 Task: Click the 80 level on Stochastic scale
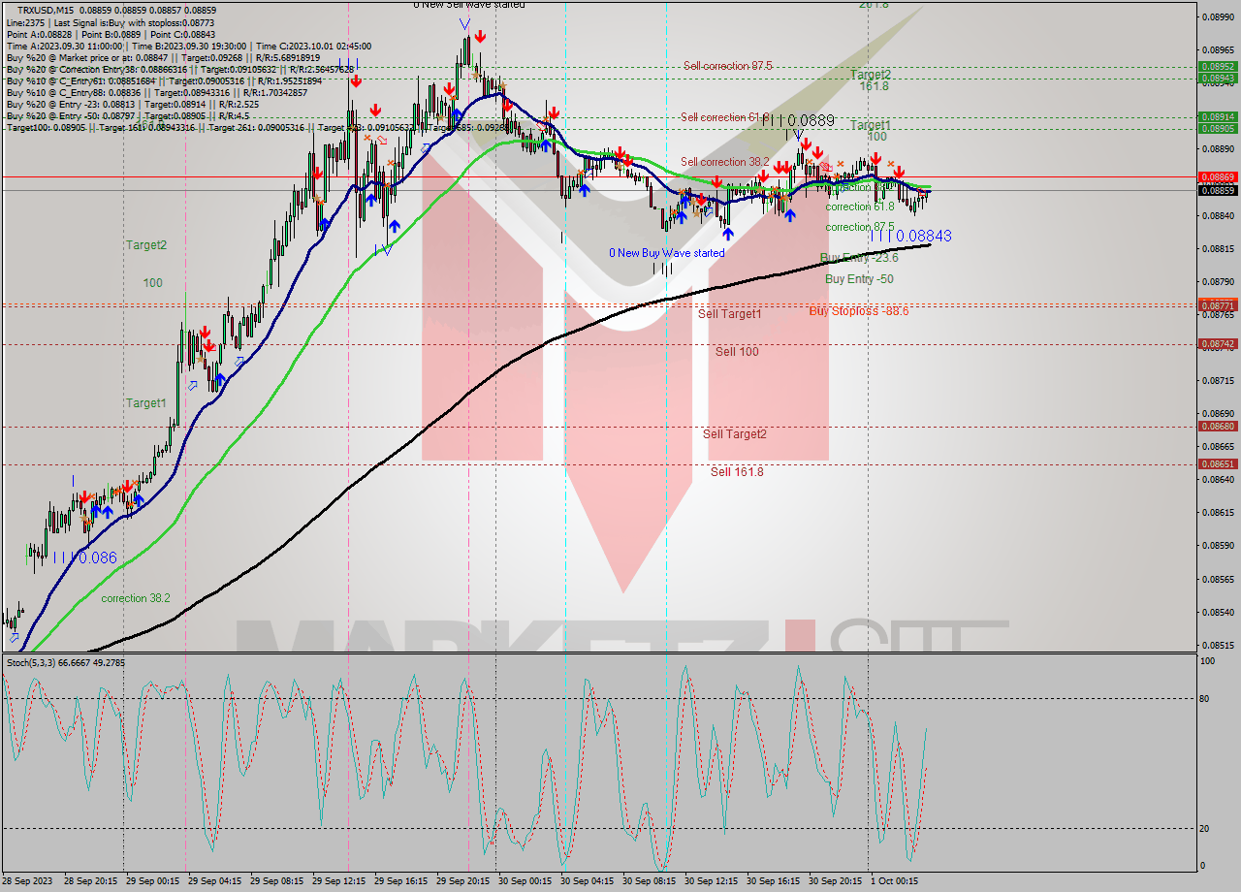click(1206, 698)
